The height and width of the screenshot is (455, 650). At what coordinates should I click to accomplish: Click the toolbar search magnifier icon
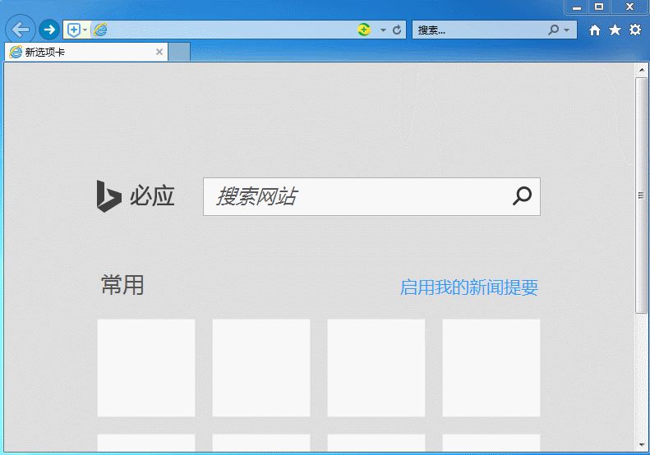(553, 30)
